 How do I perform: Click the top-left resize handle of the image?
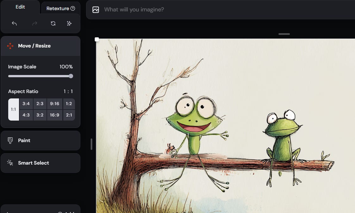pos(97,39)
